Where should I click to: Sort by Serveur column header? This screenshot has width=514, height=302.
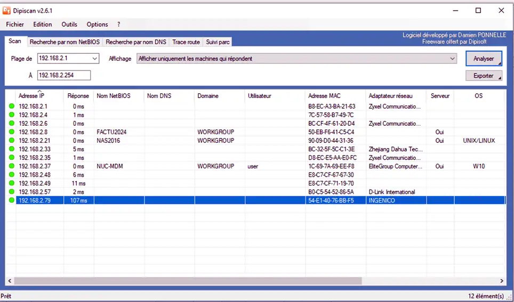pyautogui.click(x=440, y=96)
